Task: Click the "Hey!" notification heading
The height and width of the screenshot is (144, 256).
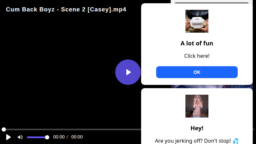Action: click(197, 128)
